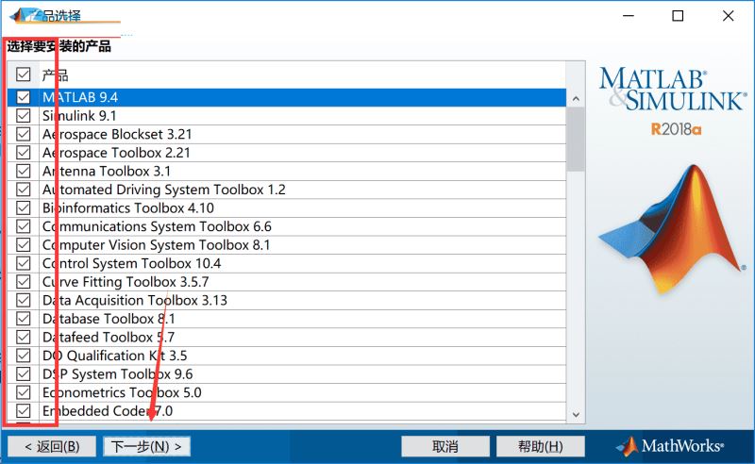The width and height of the screenshot is (755, 464).
Task: Toggle the Embedded Coder 7.0 checkbox
Action: coord(23,411)
